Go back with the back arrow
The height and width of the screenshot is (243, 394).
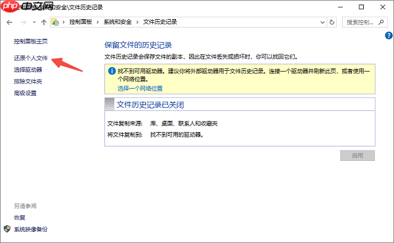(9, 22)
